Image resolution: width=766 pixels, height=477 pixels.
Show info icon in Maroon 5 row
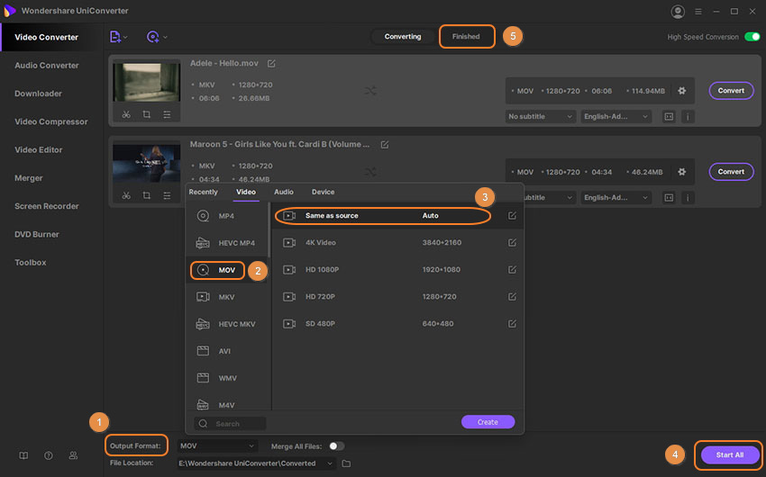coord(688,197)
